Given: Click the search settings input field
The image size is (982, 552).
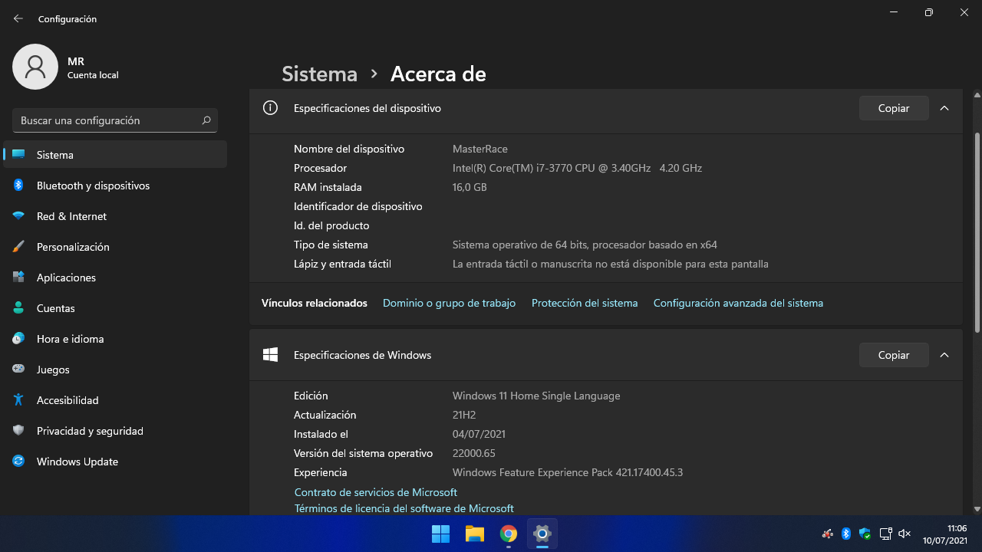Looking at the screenshot, I should point(115,120).
